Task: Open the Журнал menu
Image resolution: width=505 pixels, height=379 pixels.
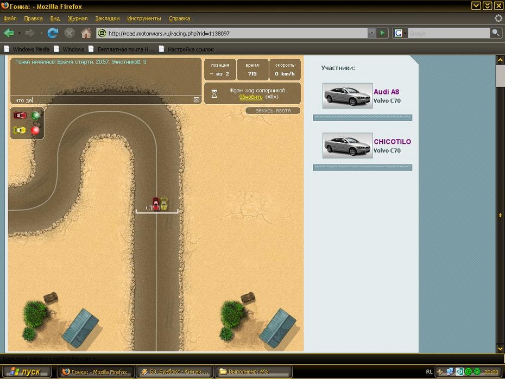Action: coord(78,18)
